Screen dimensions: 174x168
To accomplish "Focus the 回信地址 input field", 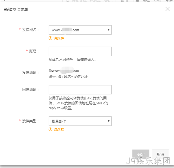I will click(x=80, y=90).
